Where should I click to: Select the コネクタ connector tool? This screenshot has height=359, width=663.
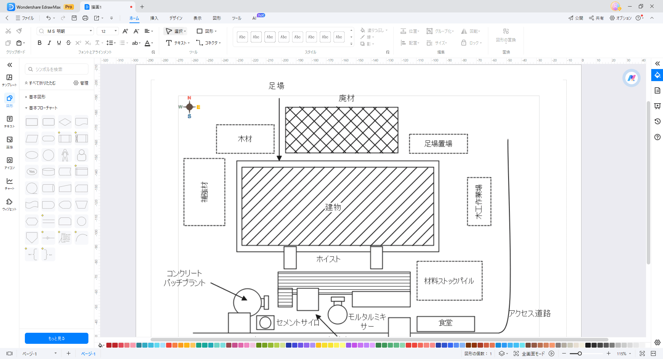[208, 43]
